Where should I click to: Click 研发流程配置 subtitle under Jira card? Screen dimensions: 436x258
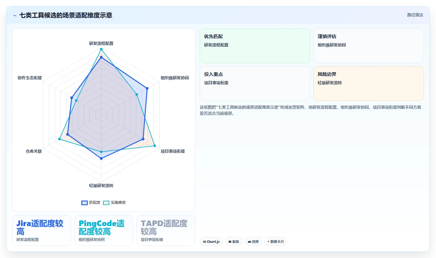coord(28,239)
